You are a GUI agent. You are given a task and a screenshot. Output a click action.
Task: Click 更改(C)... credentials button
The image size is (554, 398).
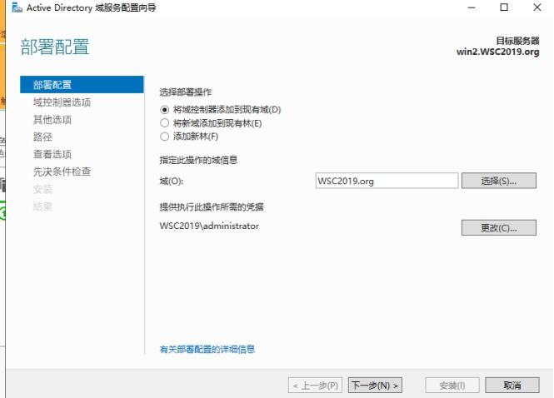pyautogui.click(x=498, y=228)
